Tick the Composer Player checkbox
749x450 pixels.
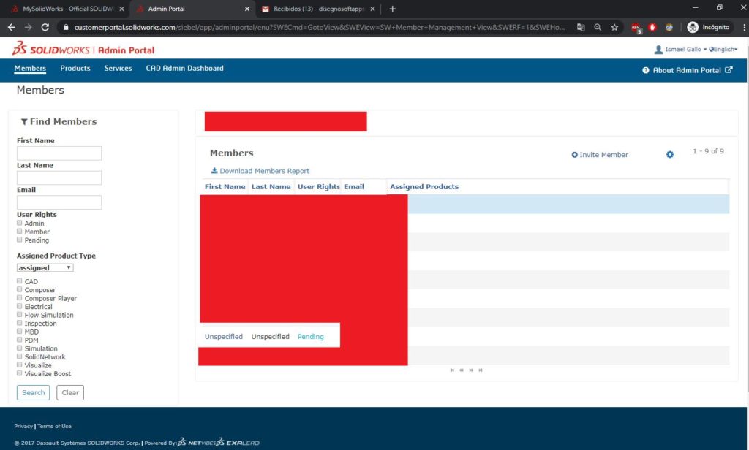pos(20,298)
